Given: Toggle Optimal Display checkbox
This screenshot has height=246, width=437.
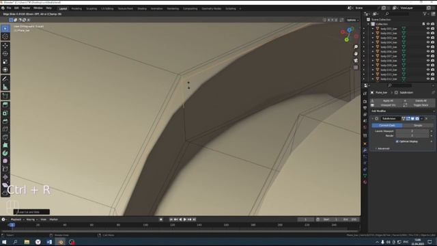Looking at the screenshot, I should pyautogui.click(x=397, y=141).
